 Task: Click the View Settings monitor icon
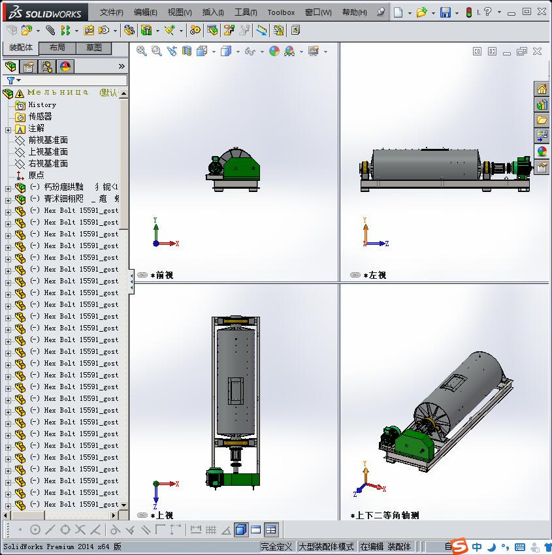click(x=314, y=52)
